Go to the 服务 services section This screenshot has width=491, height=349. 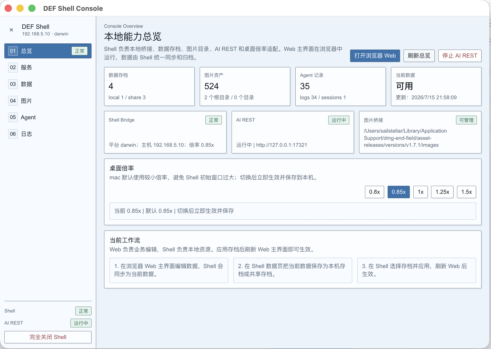(48, 67)
